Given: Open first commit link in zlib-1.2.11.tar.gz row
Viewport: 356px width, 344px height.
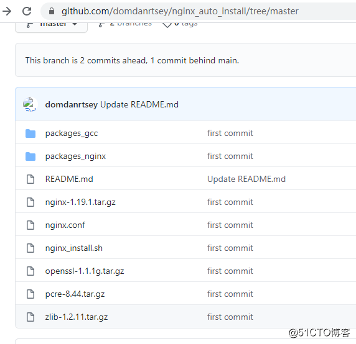Looking at the screenshot, I should [x=230, y=317].
